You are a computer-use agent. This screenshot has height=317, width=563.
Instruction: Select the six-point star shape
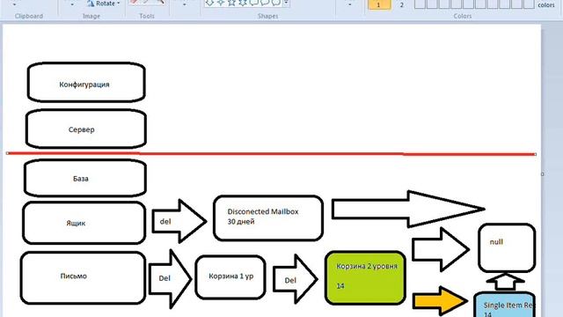243,3
